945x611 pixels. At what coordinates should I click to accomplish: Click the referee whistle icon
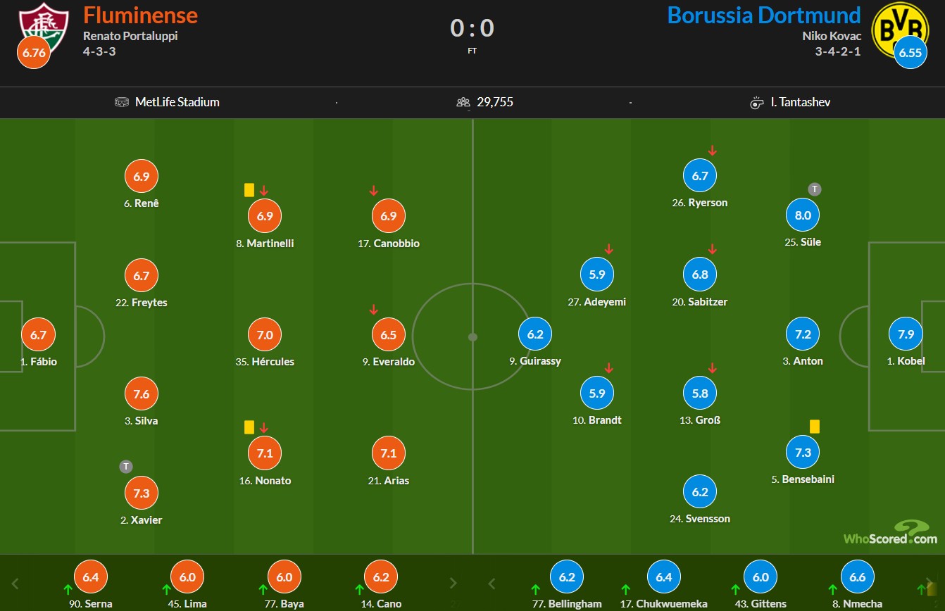tap(757, 102)
